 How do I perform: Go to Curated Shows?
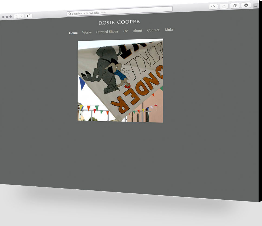point(107,32)
